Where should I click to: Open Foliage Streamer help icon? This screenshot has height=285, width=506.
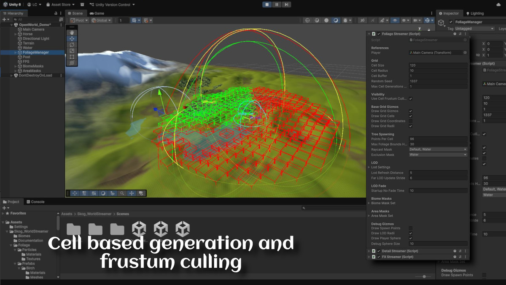point(455,34)
